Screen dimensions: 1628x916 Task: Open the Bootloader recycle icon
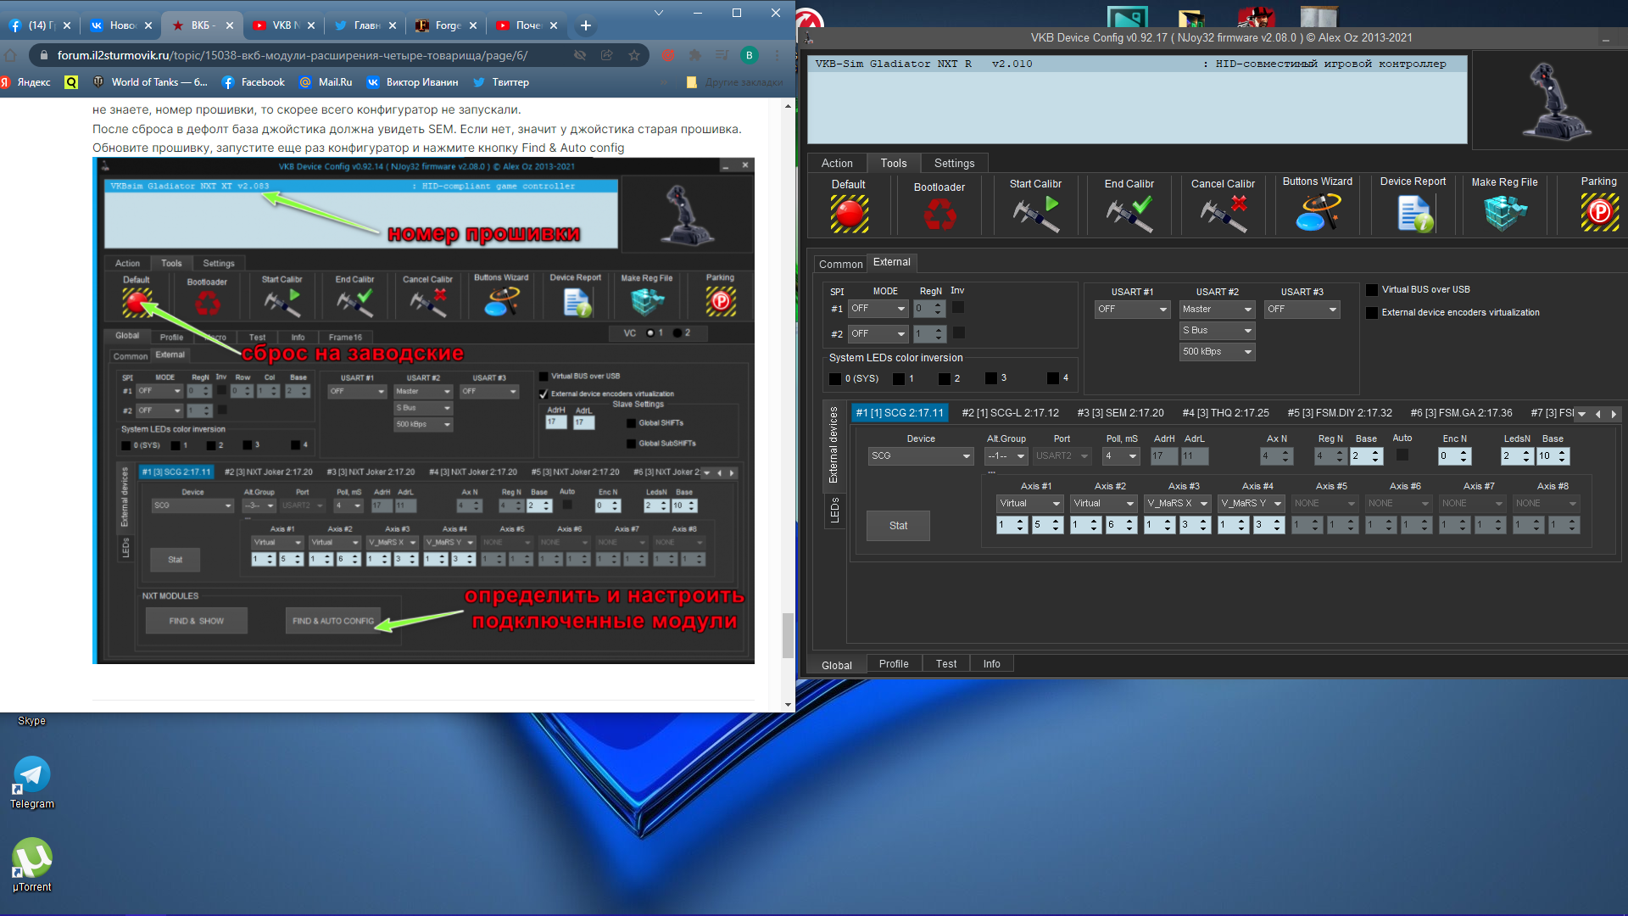point(939,214)
